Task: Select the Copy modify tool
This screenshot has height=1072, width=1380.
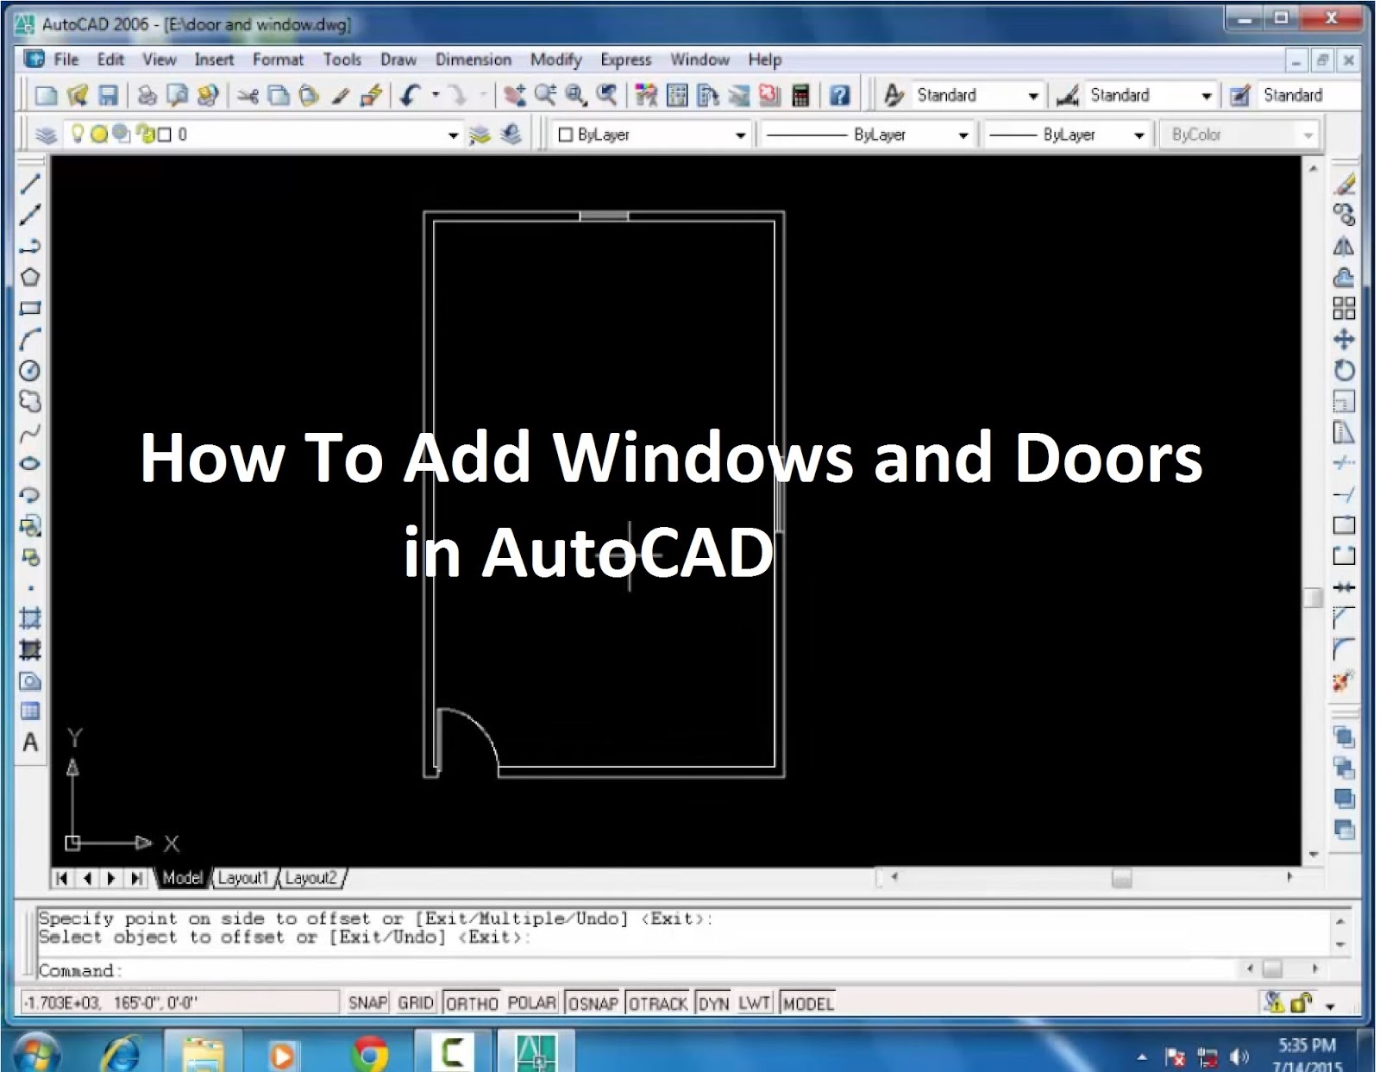Action: coord(1344,215)
